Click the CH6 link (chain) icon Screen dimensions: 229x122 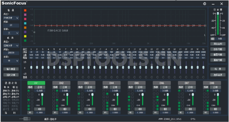[156, 87]
